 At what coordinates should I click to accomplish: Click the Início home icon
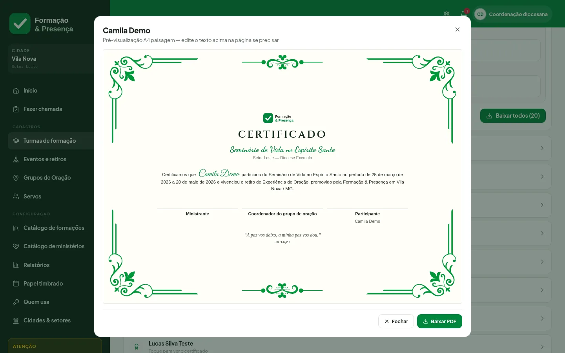pyautogui.click(x=16, y=91)
